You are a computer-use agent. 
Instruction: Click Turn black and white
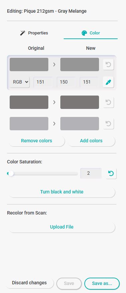[62, 192]
